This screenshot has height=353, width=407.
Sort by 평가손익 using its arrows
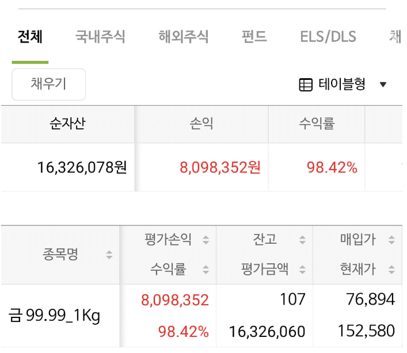206,240
